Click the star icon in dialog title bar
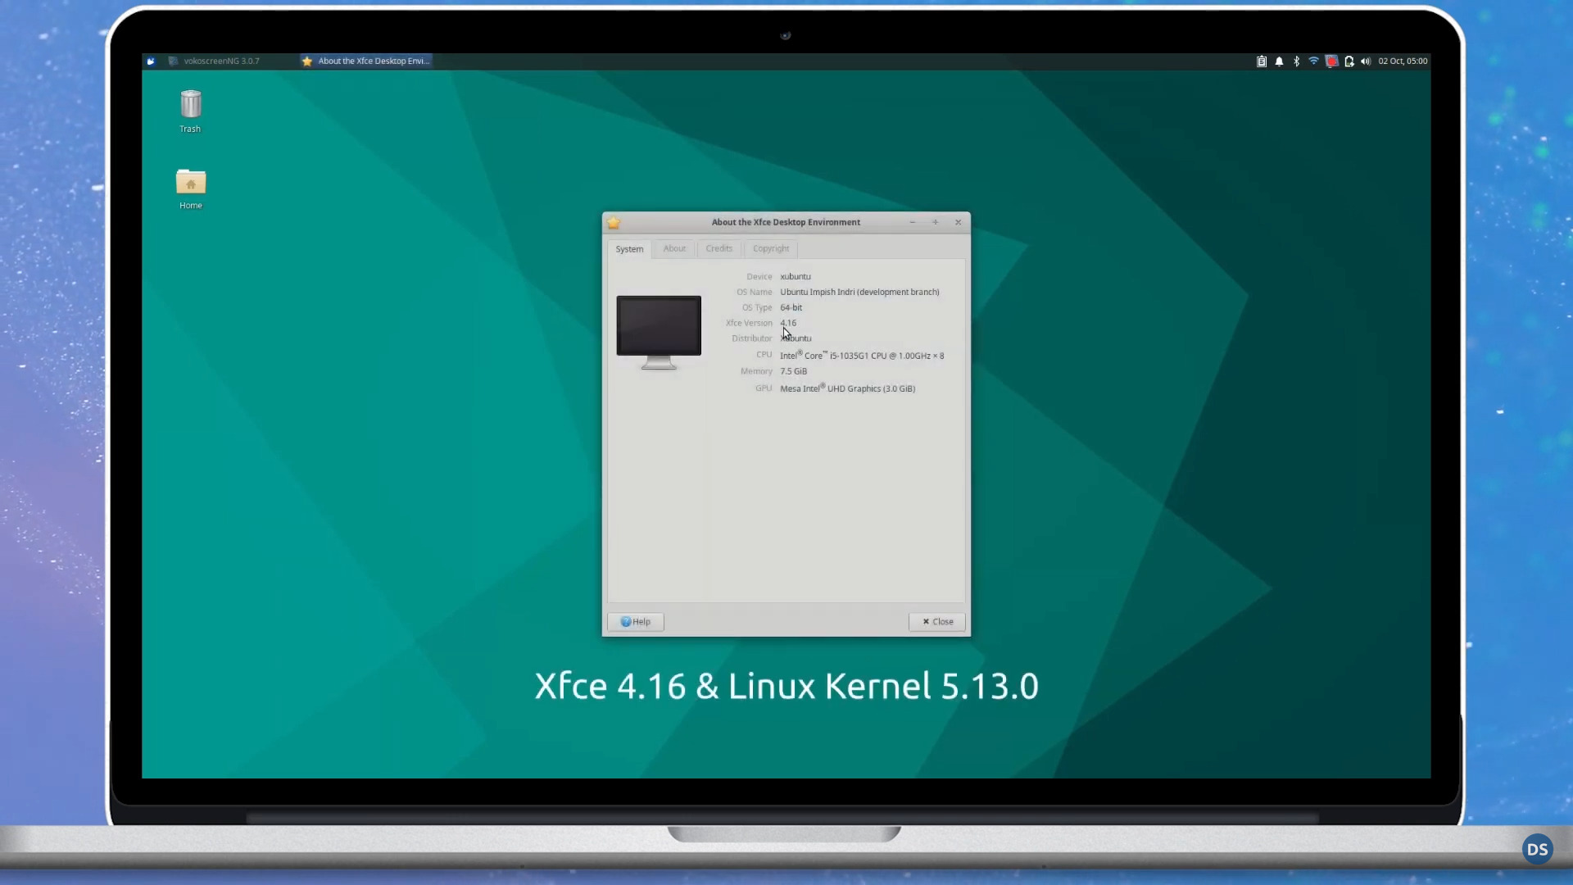This screenshot has height=885, width=1573. point(614,222)
